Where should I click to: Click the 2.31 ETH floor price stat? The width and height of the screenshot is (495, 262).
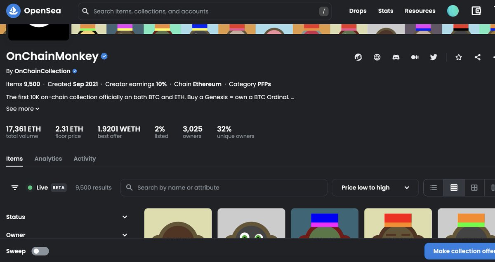tap(69, 132)
